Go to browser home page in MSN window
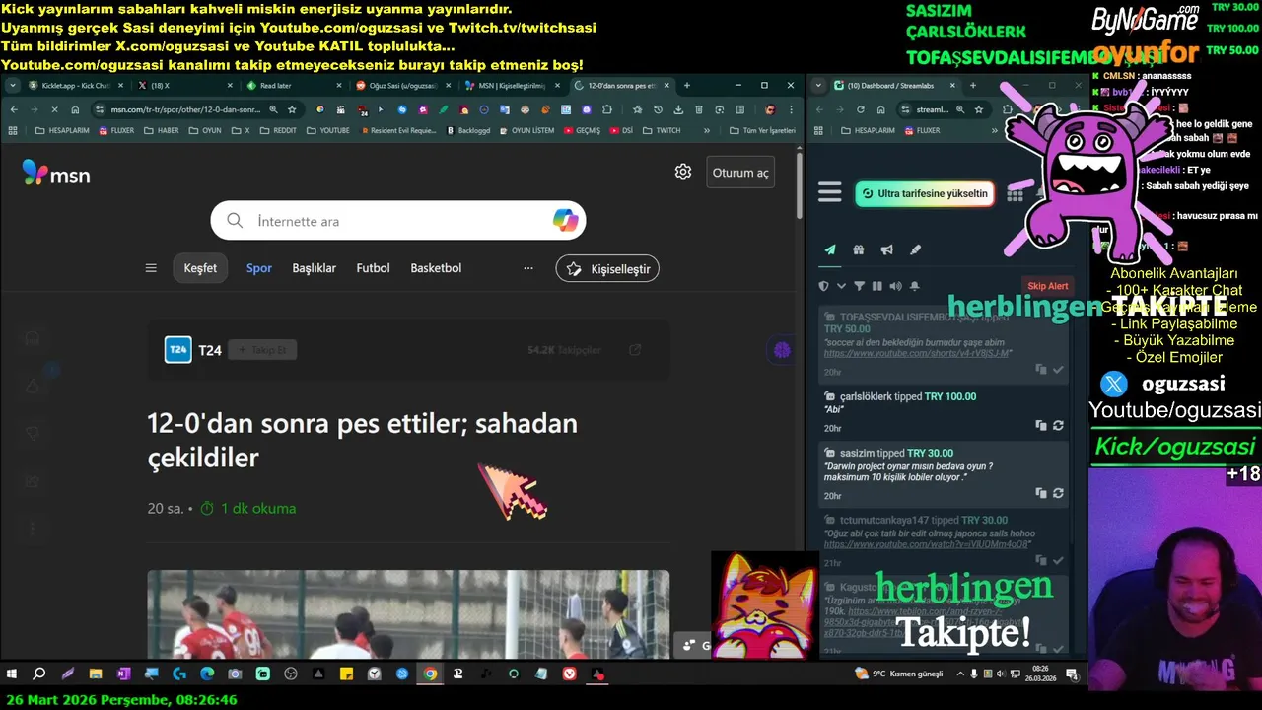 pyautogui.click(x=74, y=109)
